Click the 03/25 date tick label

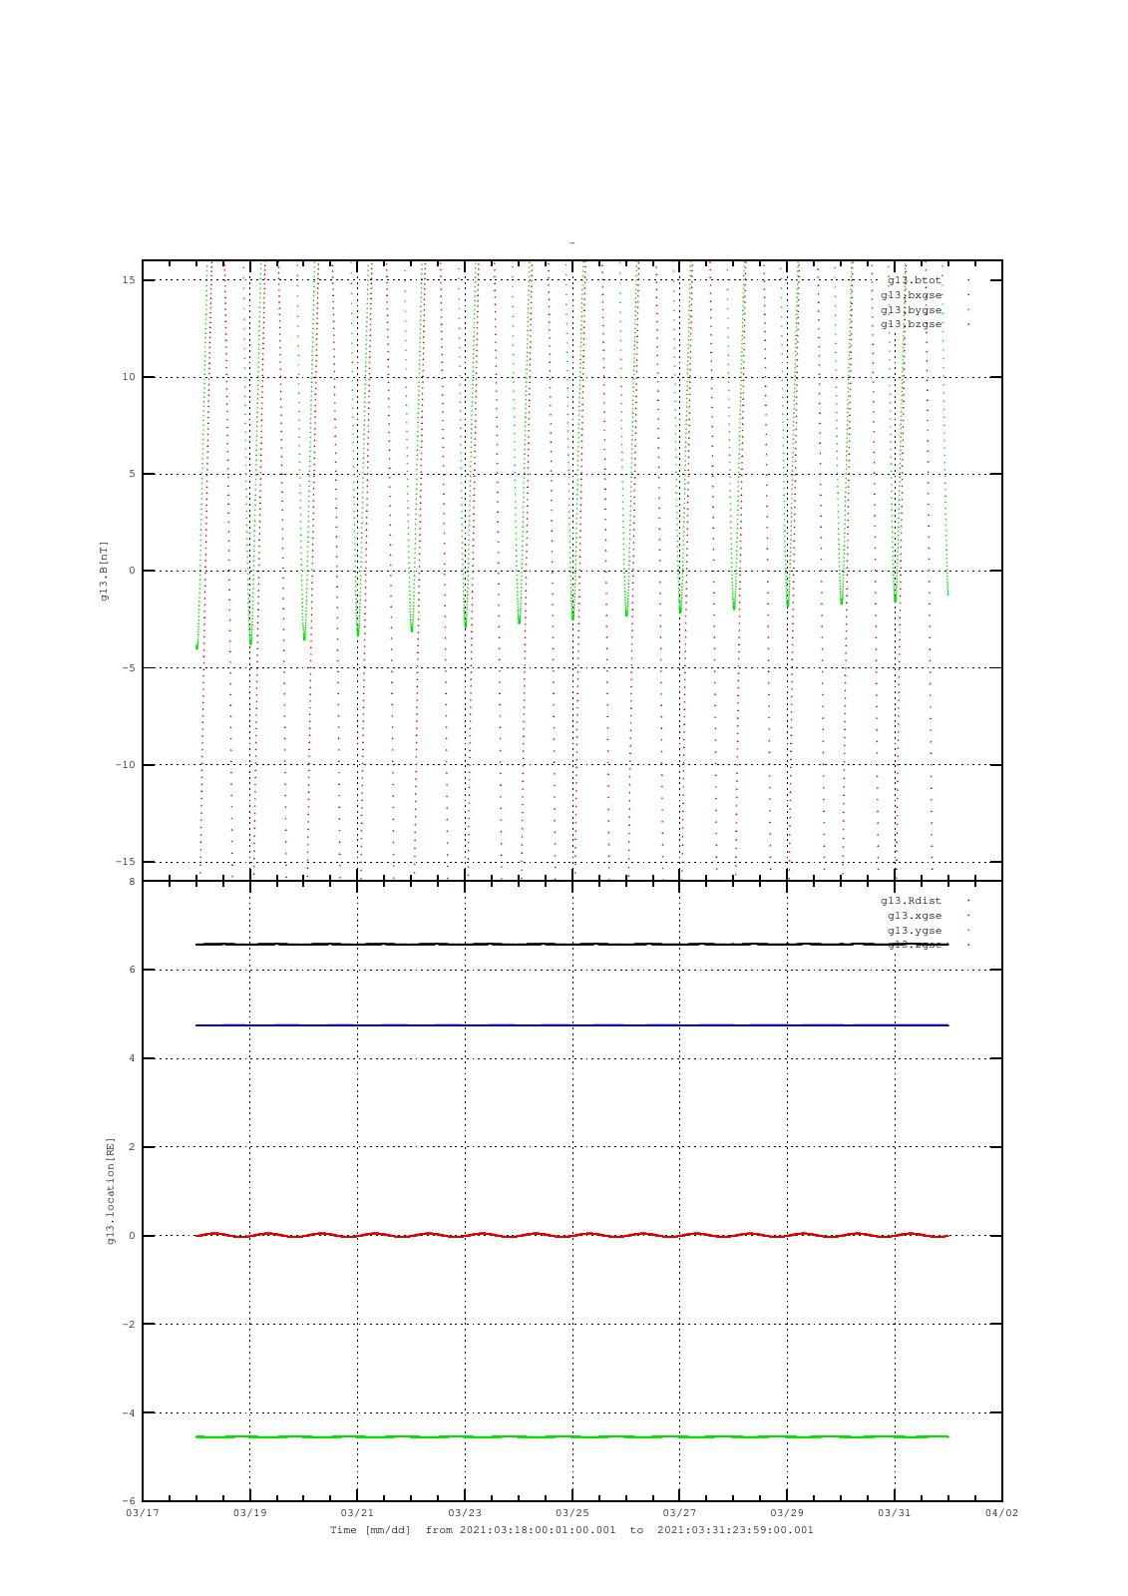click(572, 1513)
